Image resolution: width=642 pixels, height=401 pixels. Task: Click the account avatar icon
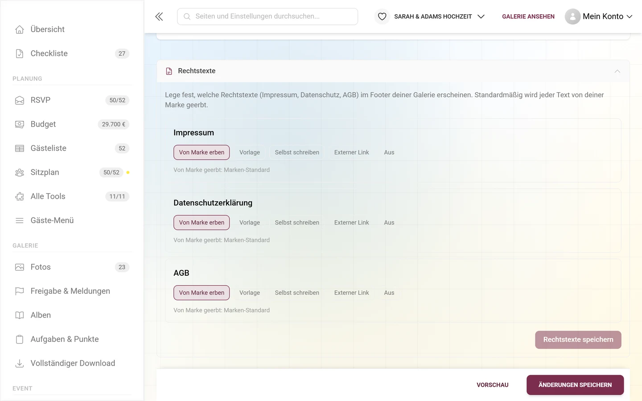point(572,16)
